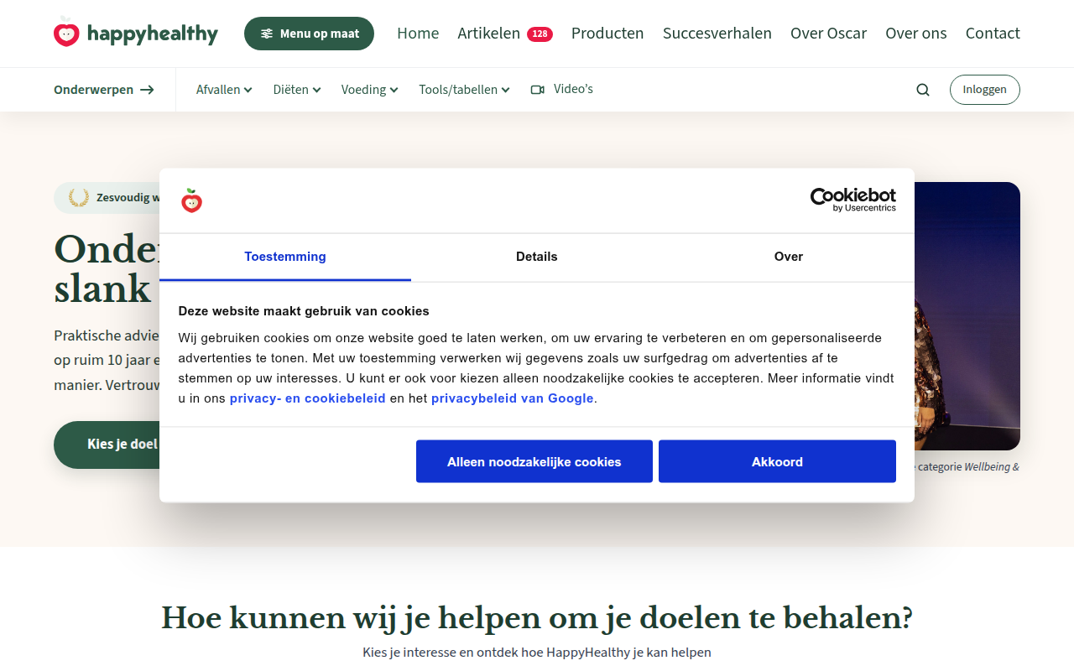Open the Tools/tabellen dropdown

465,90
